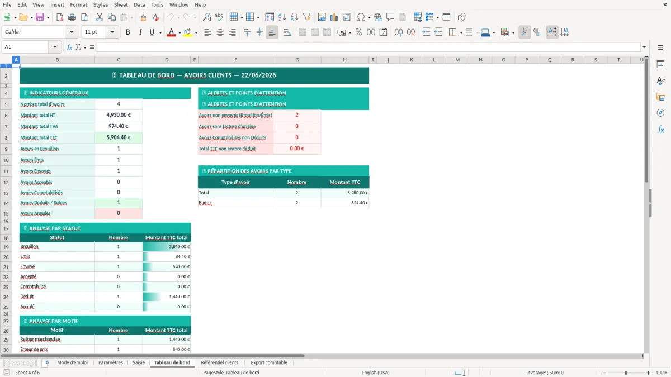
Task: Click the Add new sheet button
Action: coord(47,362)
